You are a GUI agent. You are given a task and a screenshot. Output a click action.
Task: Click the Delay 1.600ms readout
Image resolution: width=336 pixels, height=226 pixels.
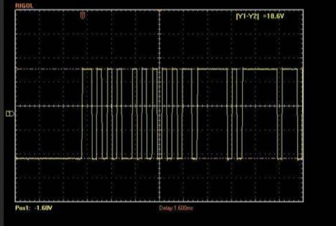pos(176,208)
